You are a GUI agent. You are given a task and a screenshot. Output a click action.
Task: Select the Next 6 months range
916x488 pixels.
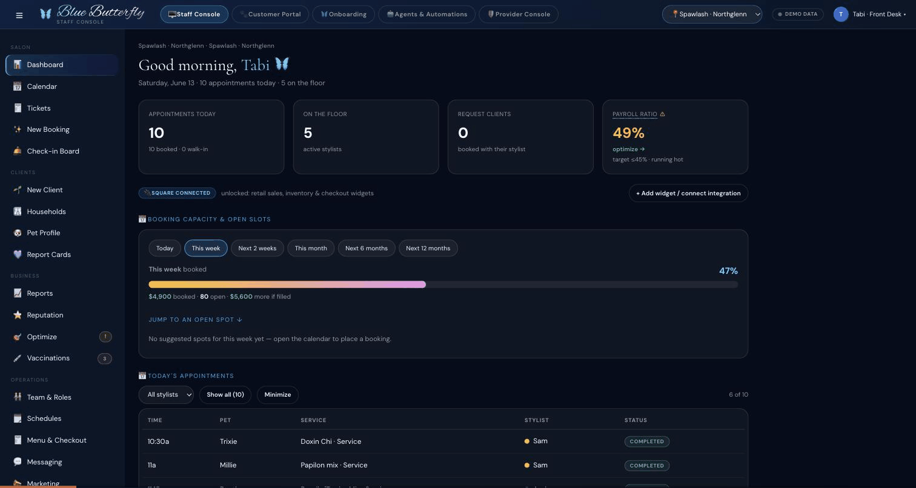(x=367, y=248)
